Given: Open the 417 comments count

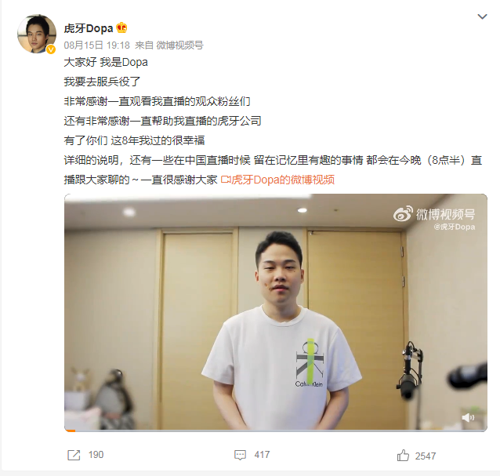Looking at the screenshot, I should 262,455.
